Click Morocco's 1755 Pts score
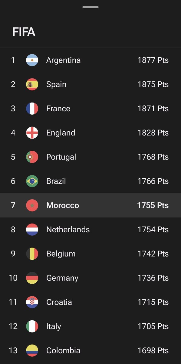This screenshot has width=181, height=364. point(153,205)
